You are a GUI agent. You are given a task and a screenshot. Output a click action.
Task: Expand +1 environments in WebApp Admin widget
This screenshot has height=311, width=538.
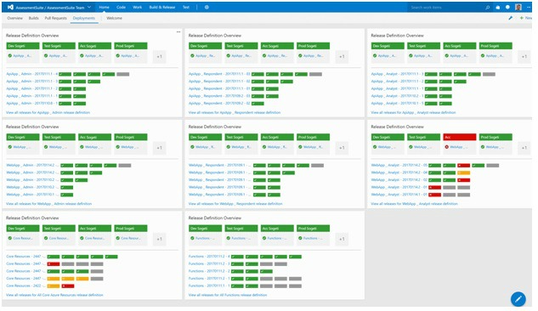[159, 148]
